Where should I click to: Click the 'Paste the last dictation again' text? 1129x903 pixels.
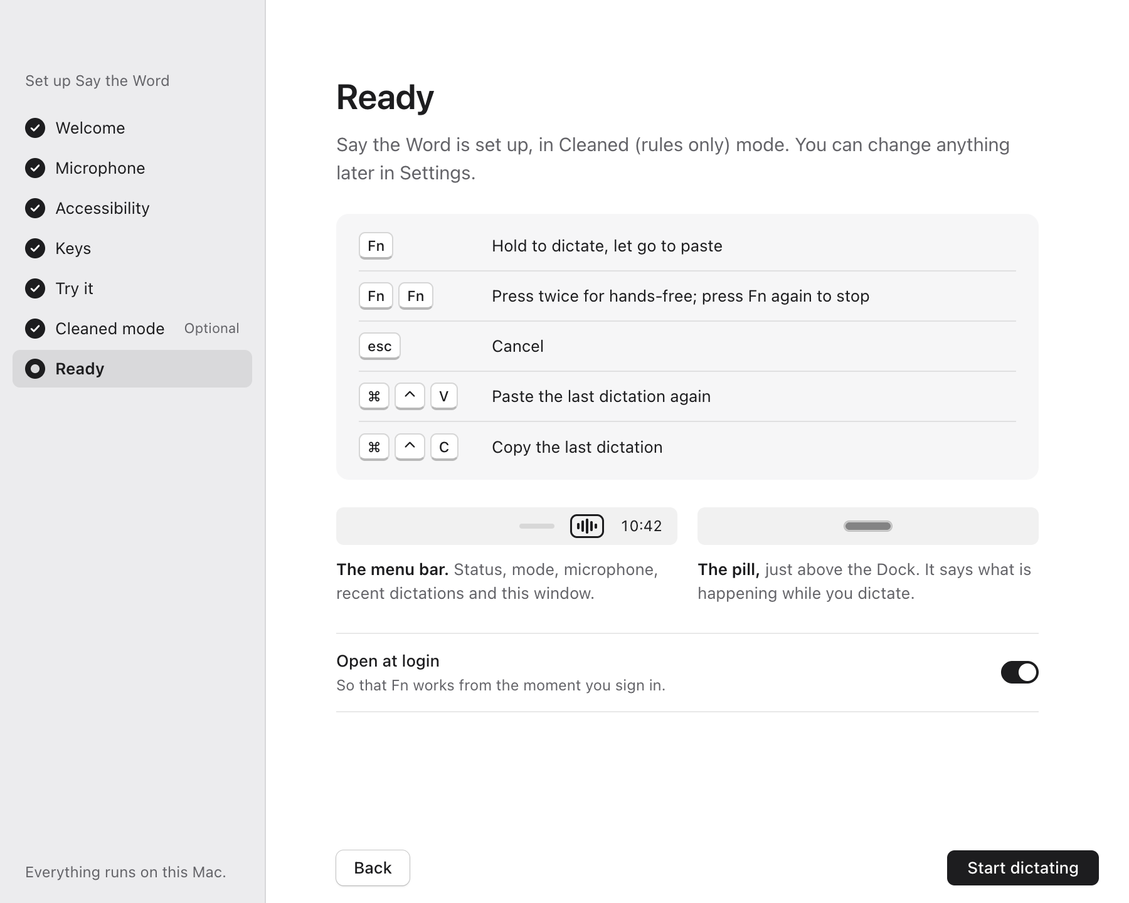click(x=602, y=396)
